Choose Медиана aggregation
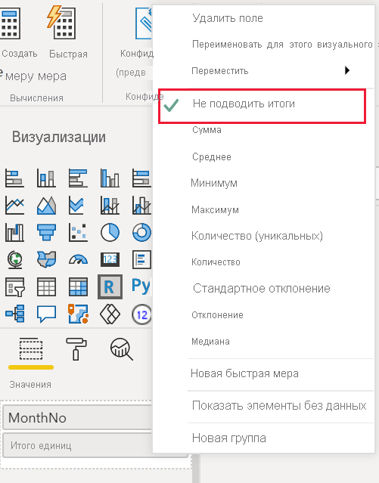This screenshot has width=379, height=483. [x=210, y=342]
